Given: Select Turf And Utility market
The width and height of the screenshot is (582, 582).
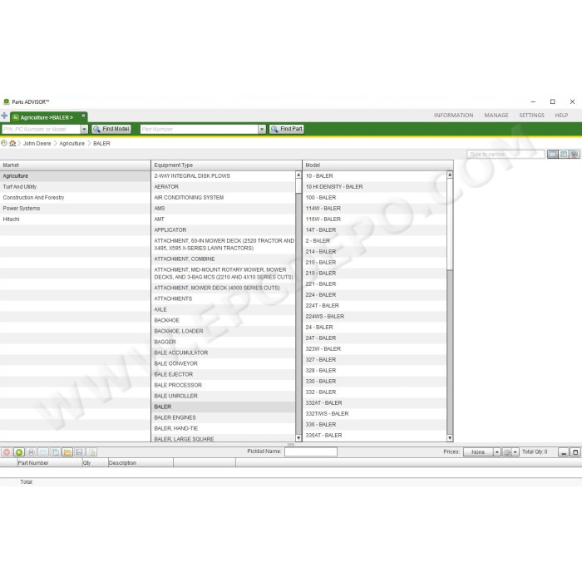Looking at the screenshot, I should [x=76, y=187].
